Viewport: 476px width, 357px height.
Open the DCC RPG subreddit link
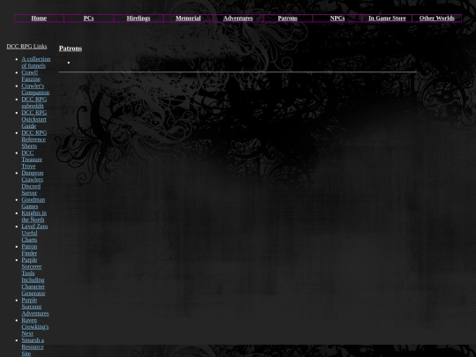click(34, 102)
